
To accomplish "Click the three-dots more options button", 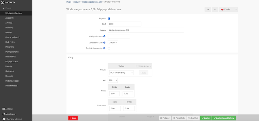I will click(x=215, y=9).
